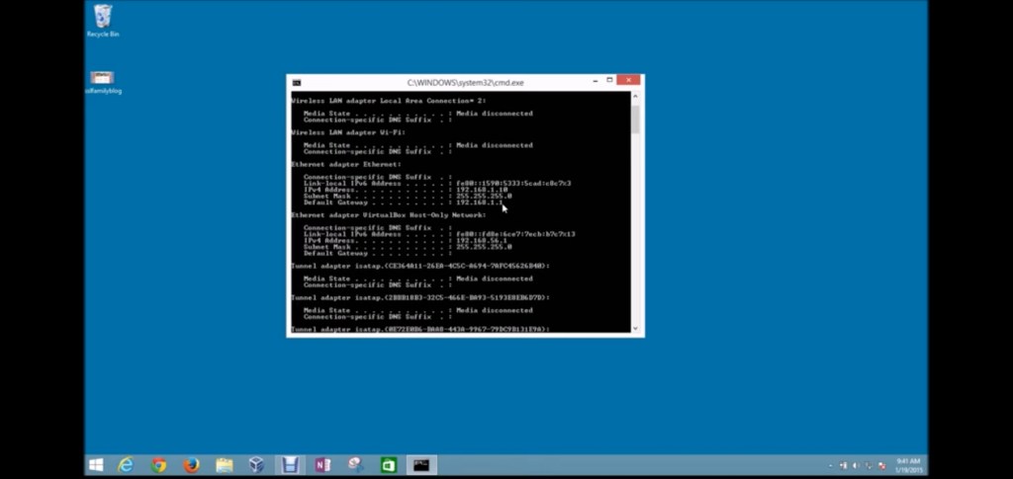Maximize the cmd.exe window

(x=609, y=80)
